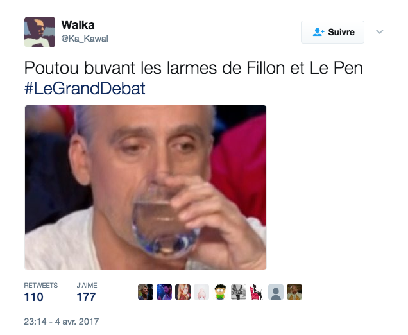Open first liker avatar with blonde woman

pos(146,292)
